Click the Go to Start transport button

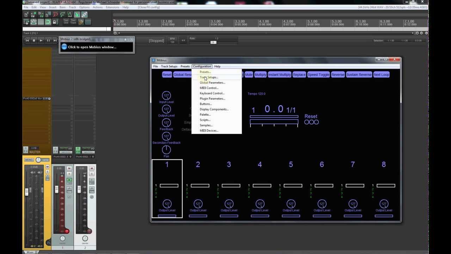(x=27, y=41)
